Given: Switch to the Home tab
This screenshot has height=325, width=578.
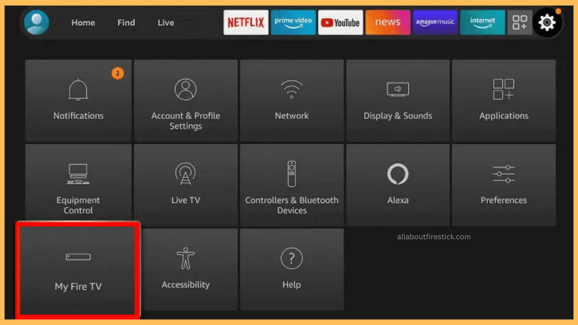Looking at the screenshot, I should [x=83, y=22].
